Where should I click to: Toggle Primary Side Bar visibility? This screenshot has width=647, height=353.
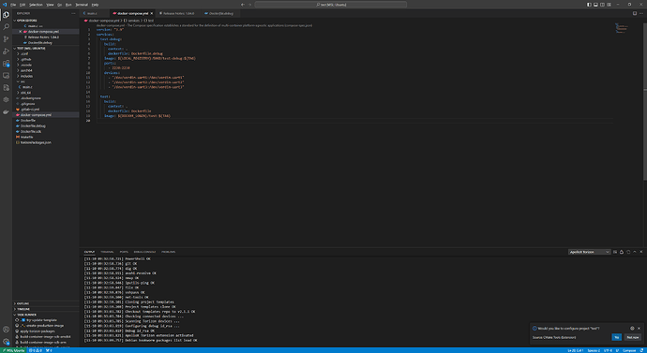[x=589, y=5]
